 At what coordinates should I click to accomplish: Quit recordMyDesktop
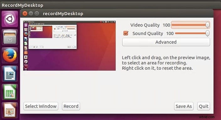coord(203,106)
